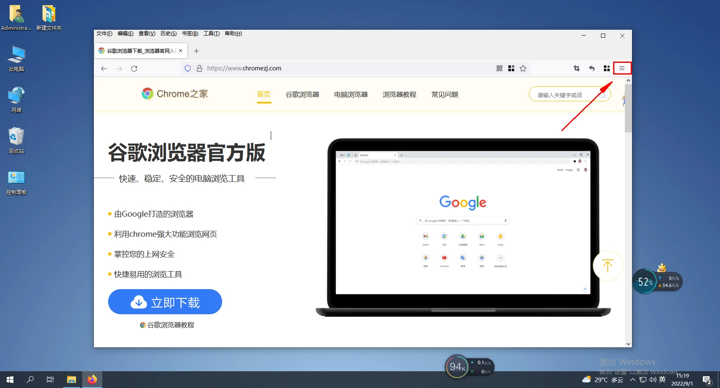Image resolution: width=720 pixels, height=388 pixels.
Task: Select 网络 desktop icon
Action: pyautogui.click(x=16, y=100)
